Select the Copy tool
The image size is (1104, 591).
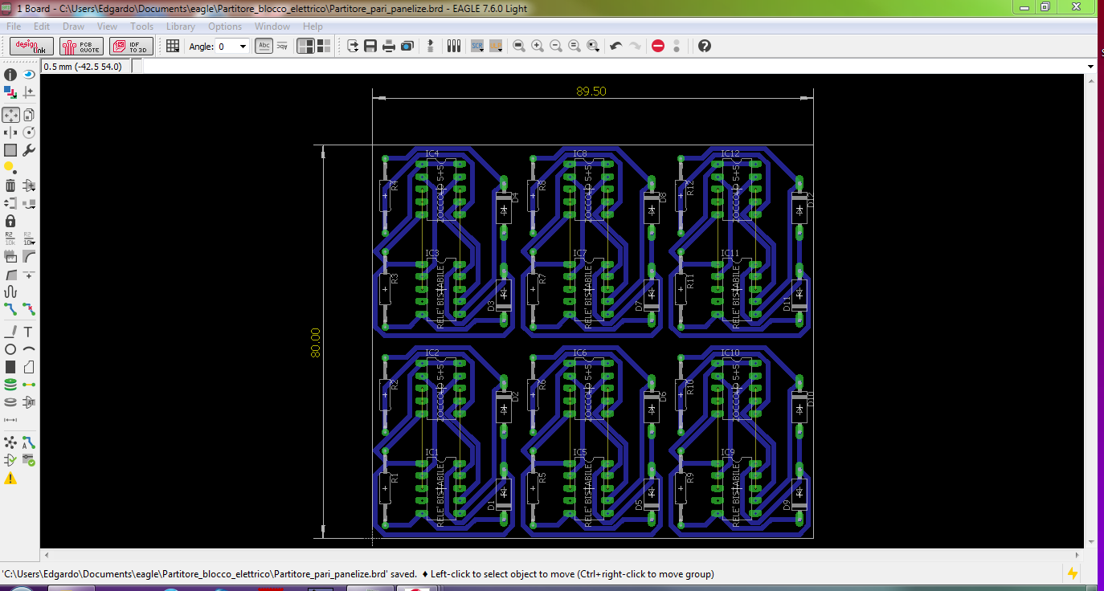point(29,115)
